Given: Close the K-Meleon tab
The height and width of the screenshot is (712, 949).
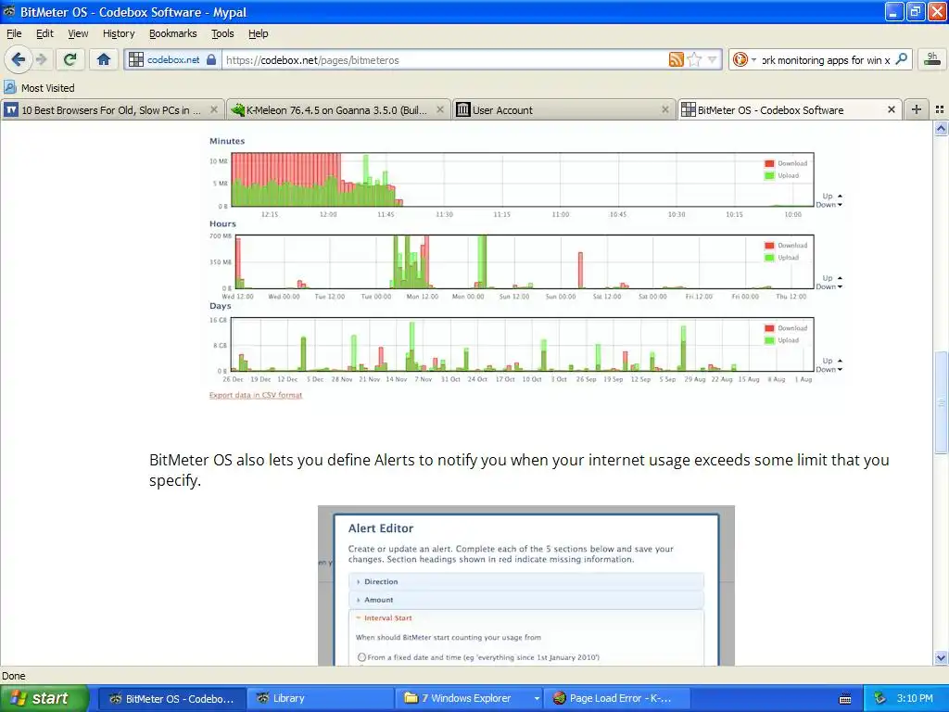Looking at the screenshot, I should click(440, 109).
